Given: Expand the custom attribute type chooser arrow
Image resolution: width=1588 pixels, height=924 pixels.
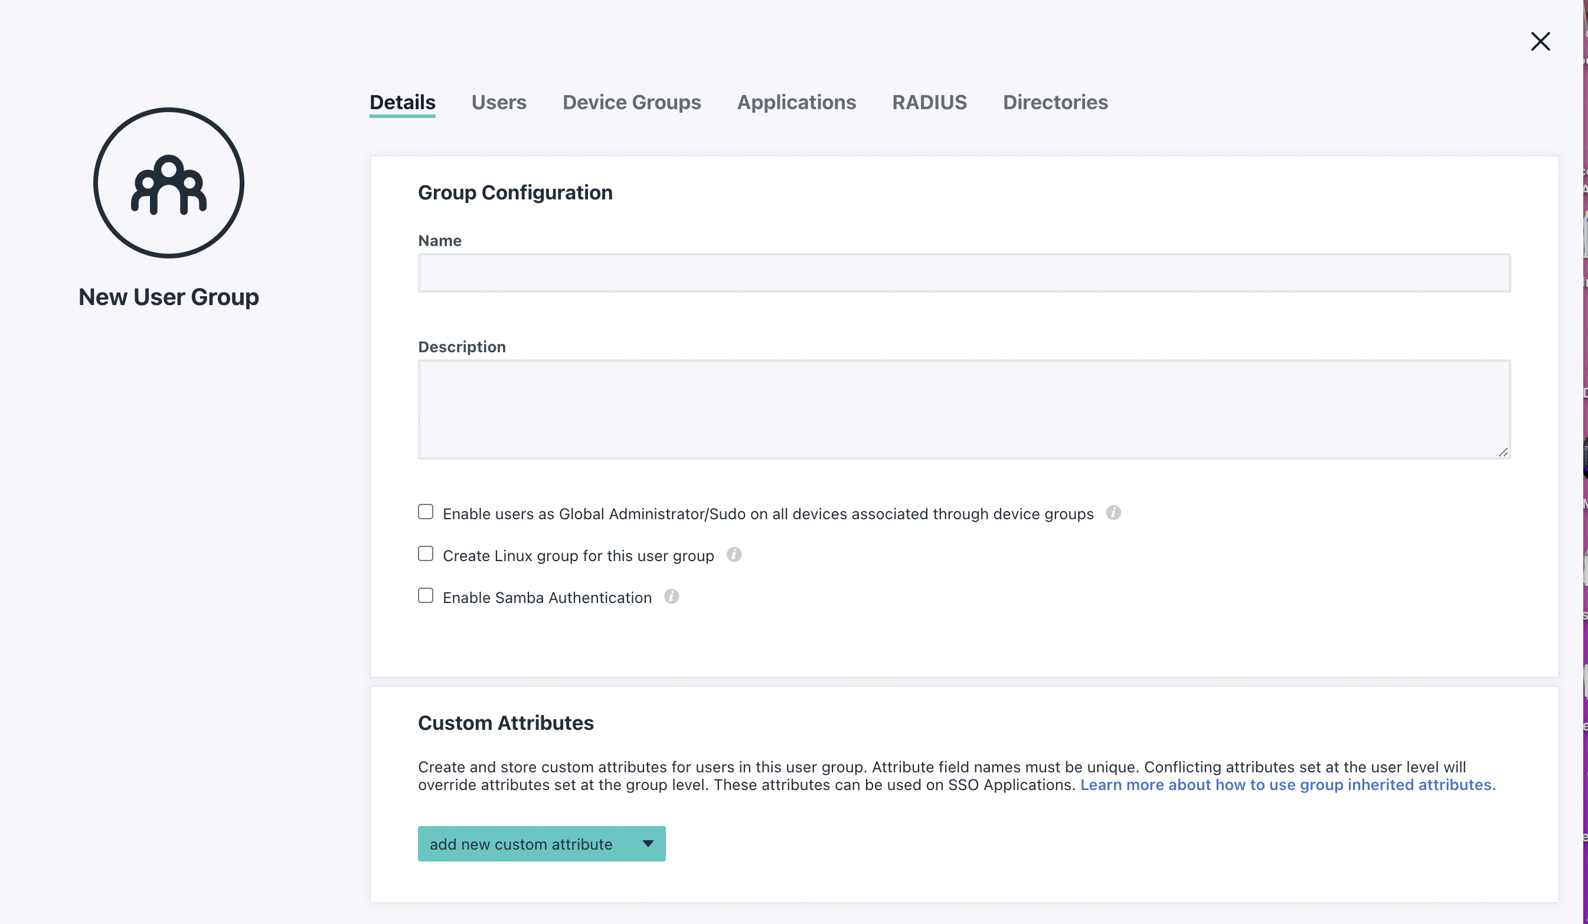Looking at the screenshot, I should pyautogui.click(x=647, y=843).
